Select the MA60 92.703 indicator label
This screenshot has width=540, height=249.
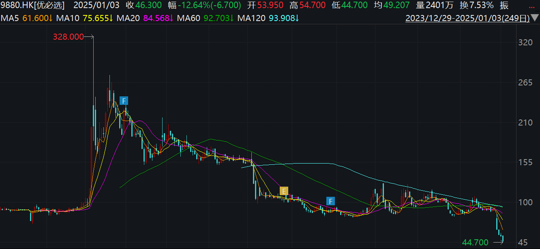click(x=206, y=19)
